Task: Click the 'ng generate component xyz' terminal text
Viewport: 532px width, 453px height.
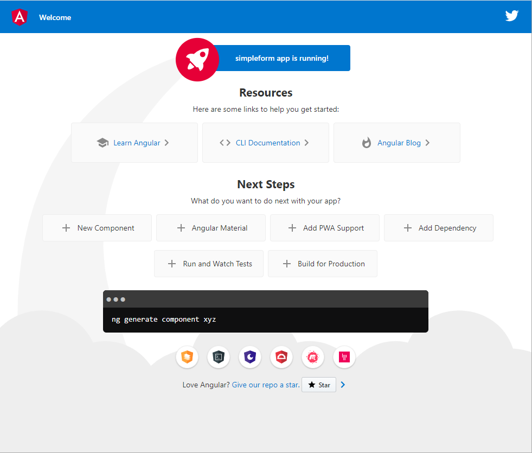Action: [x=164, y=320]
